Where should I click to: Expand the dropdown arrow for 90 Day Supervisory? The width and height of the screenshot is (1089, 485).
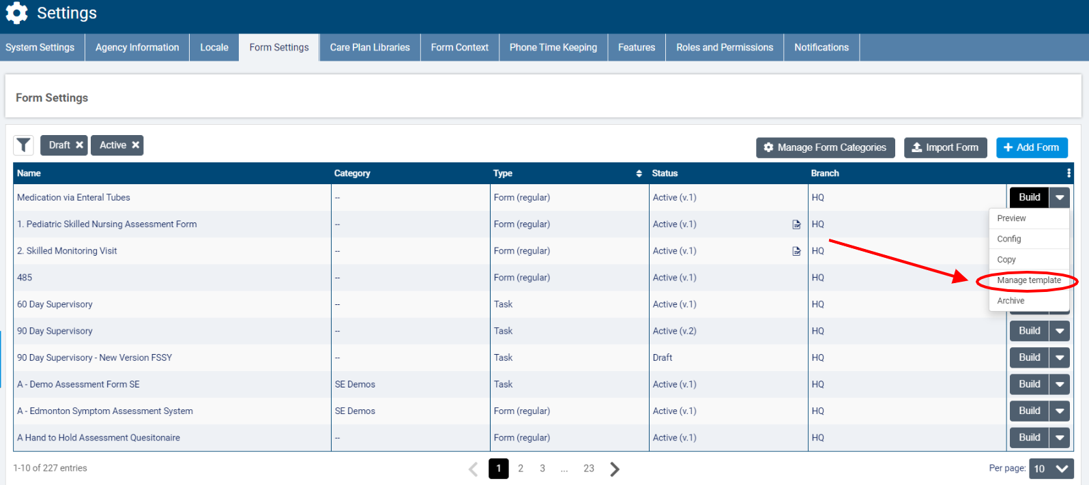pos(1060,331)
